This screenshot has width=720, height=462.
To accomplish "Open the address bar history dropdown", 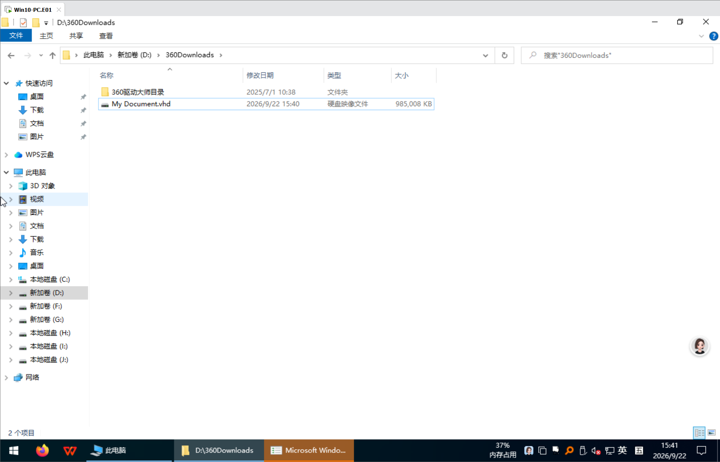I will click(486, 55).
